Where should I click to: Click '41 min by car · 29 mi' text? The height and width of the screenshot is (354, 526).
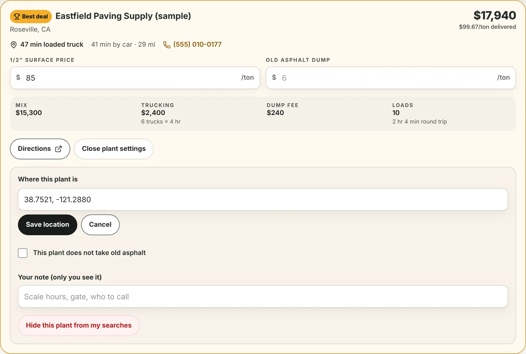click(x=123, y=44)
